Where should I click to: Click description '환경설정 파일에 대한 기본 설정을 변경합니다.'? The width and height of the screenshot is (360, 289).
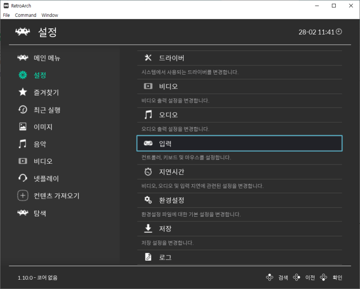click(191, 214)
